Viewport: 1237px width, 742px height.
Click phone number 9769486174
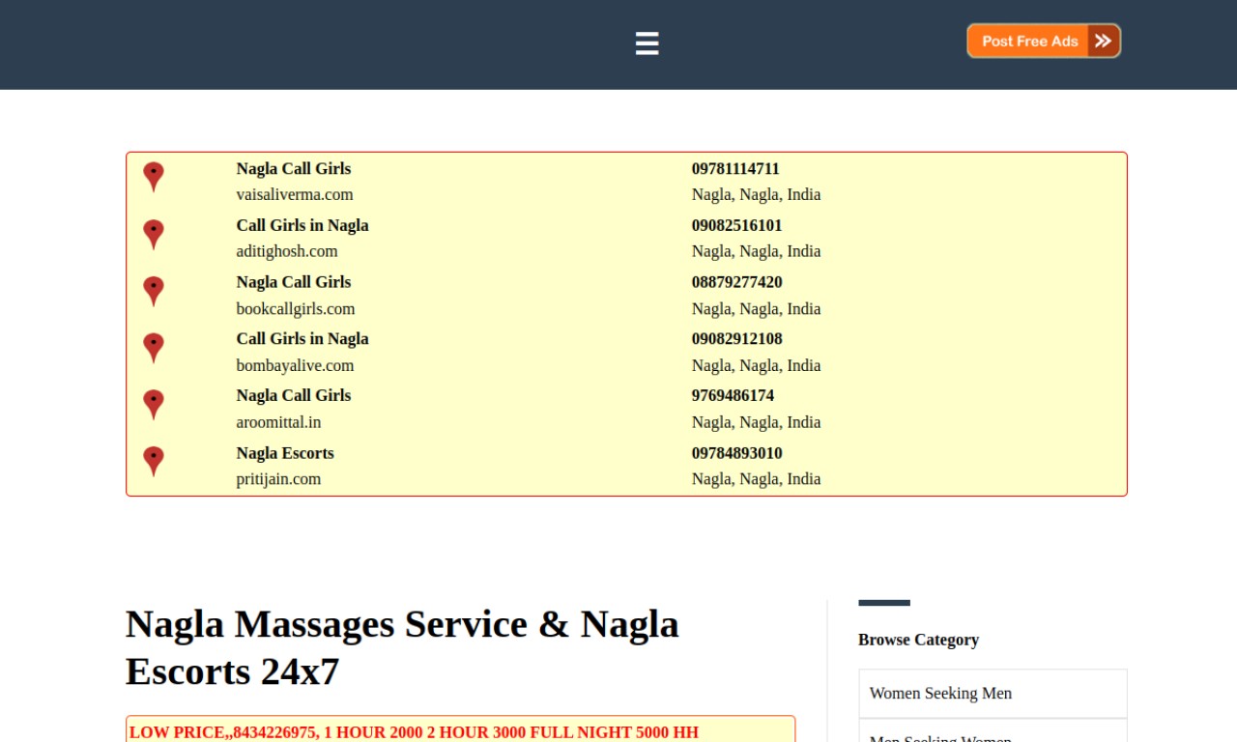coord(733,395)
